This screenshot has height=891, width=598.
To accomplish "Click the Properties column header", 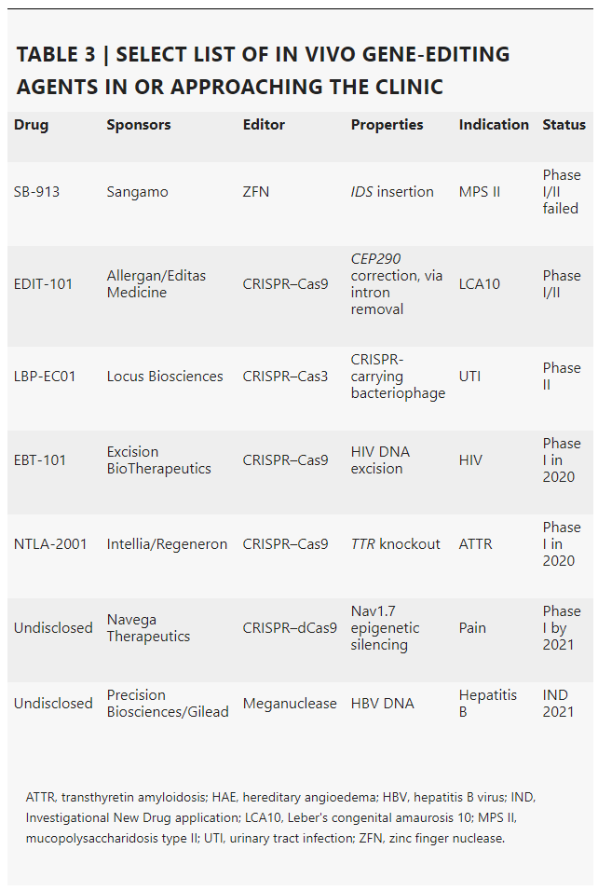I will point(387,125).
